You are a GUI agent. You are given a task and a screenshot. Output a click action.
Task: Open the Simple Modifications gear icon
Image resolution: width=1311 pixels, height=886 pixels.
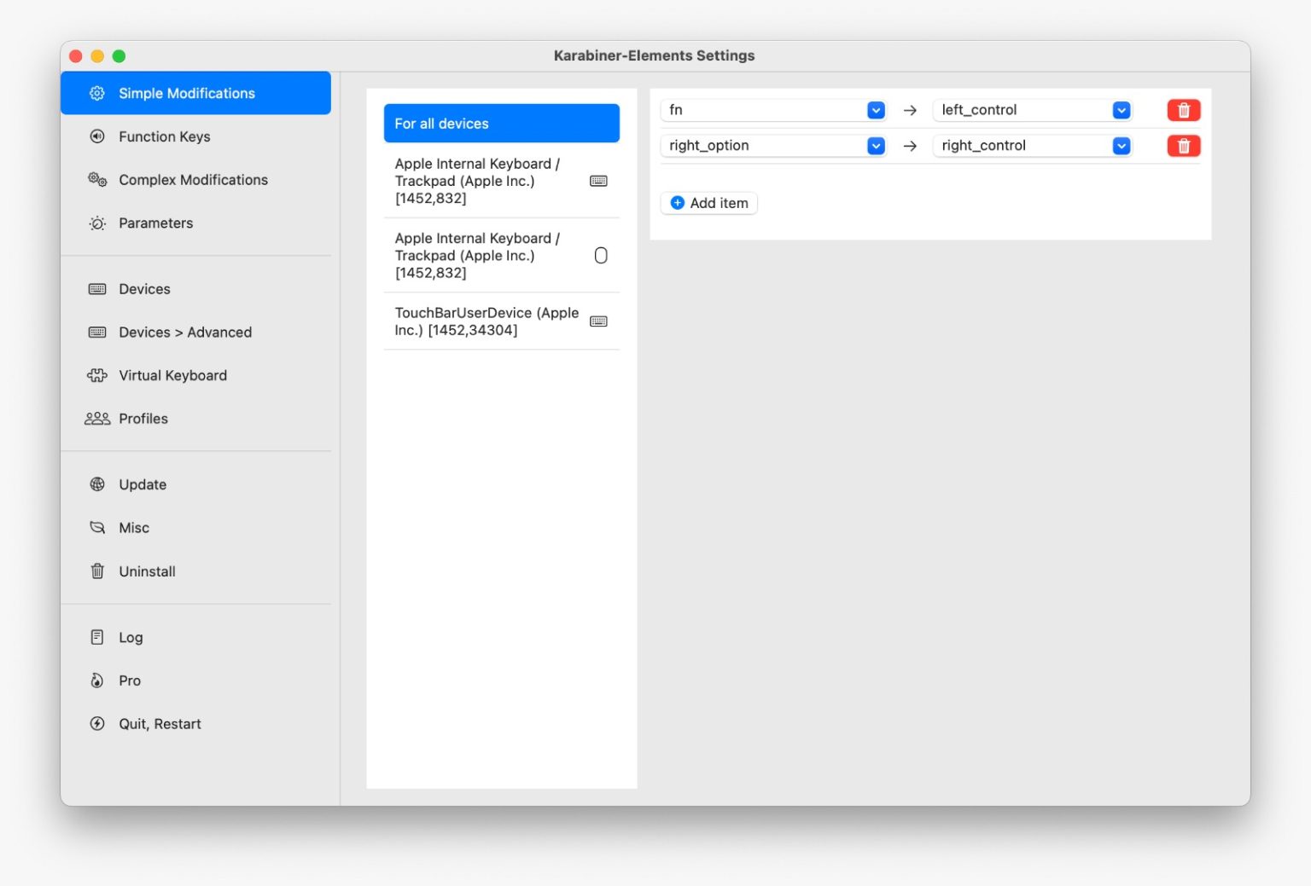tap(96, 93)
